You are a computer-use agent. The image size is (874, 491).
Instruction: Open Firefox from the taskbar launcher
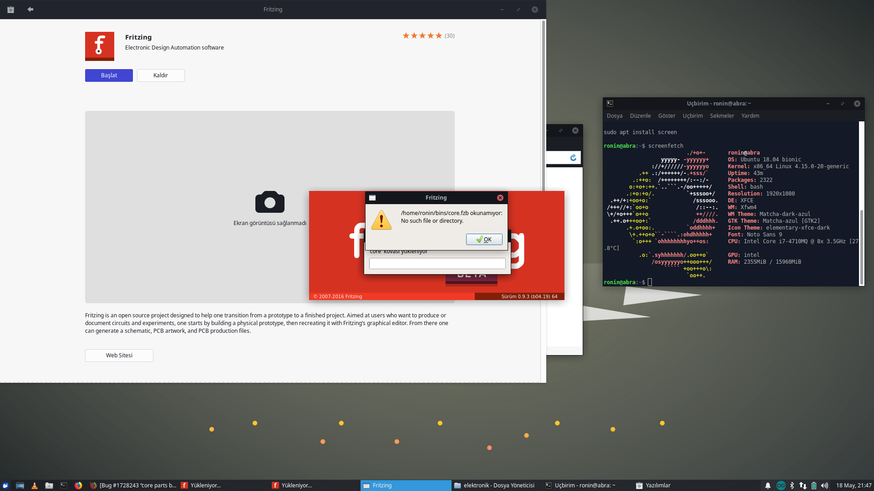coord(78,485)
